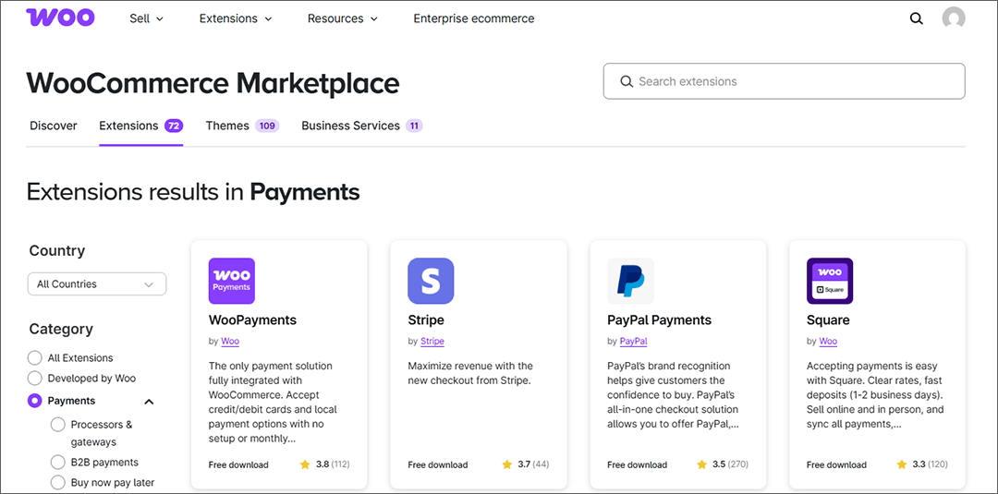The height and width of the screenshot is (494, 998).
Task: Select the B2B payments radio
Action: point(58,463)
